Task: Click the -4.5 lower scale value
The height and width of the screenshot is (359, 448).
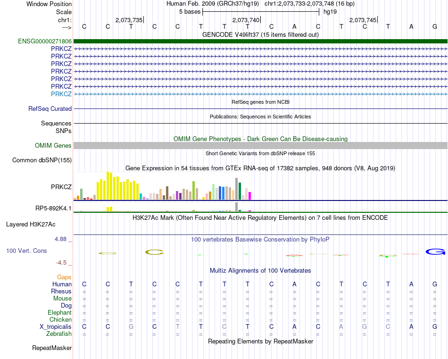Action: (x=61, y=262)
